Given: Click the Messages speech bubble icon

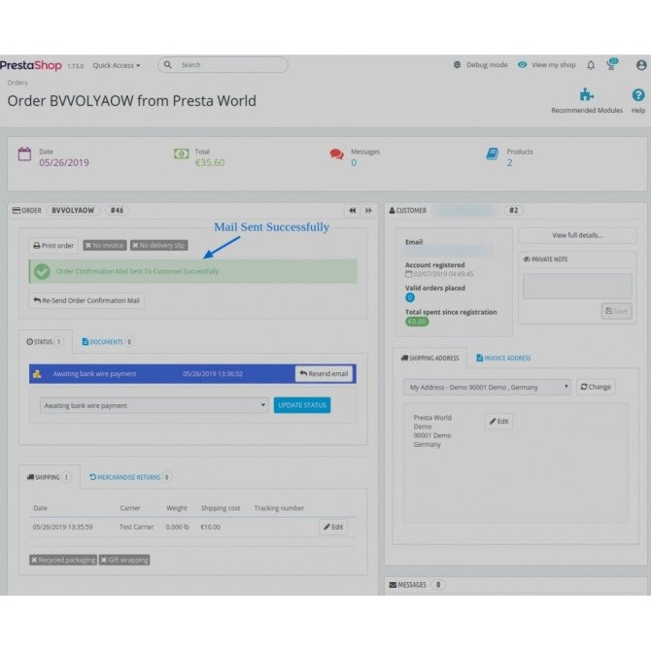Looking at the screenshot, I should pyautogui.click(x=337, y=154).
